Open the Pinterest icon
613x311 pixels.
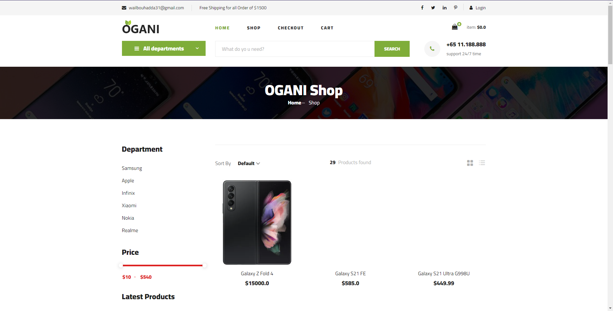(x=456, y=7)
